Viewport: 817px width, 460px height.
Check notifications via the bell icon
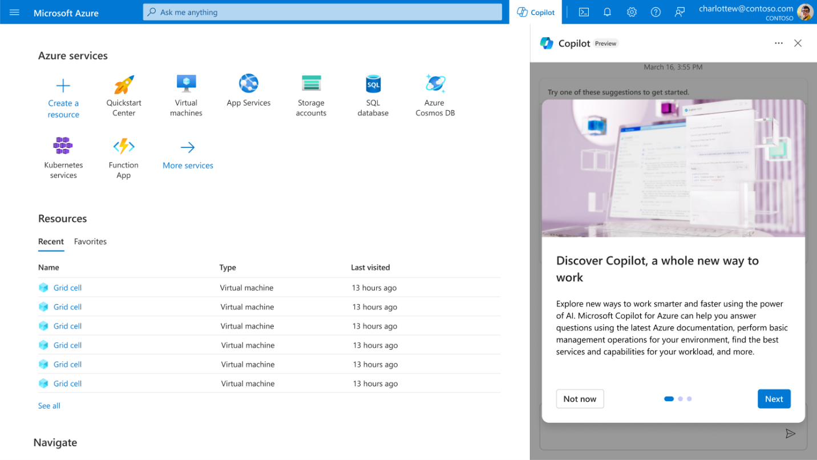(x=606, y=12)
